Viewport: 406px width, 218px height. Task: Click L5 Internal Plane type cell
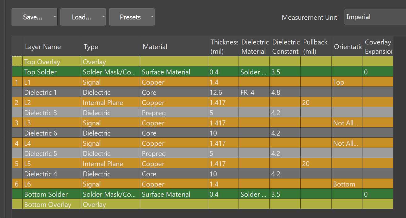(x=103, y=164)
